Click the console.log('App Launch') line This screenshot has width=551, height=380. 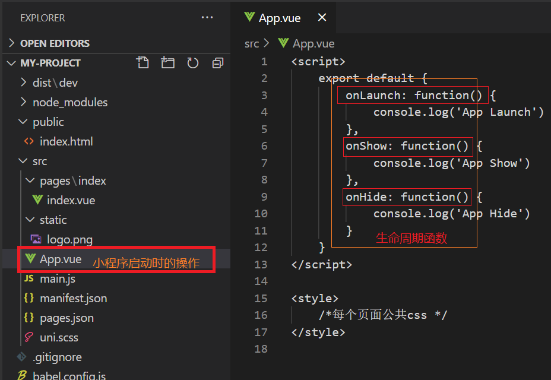(458, 112)
